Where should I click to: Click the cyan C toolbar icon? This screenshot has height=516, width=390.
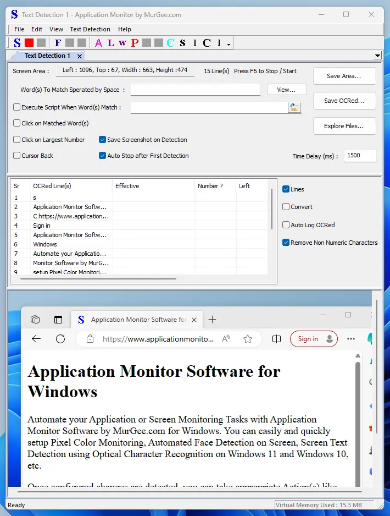(170, 43)
